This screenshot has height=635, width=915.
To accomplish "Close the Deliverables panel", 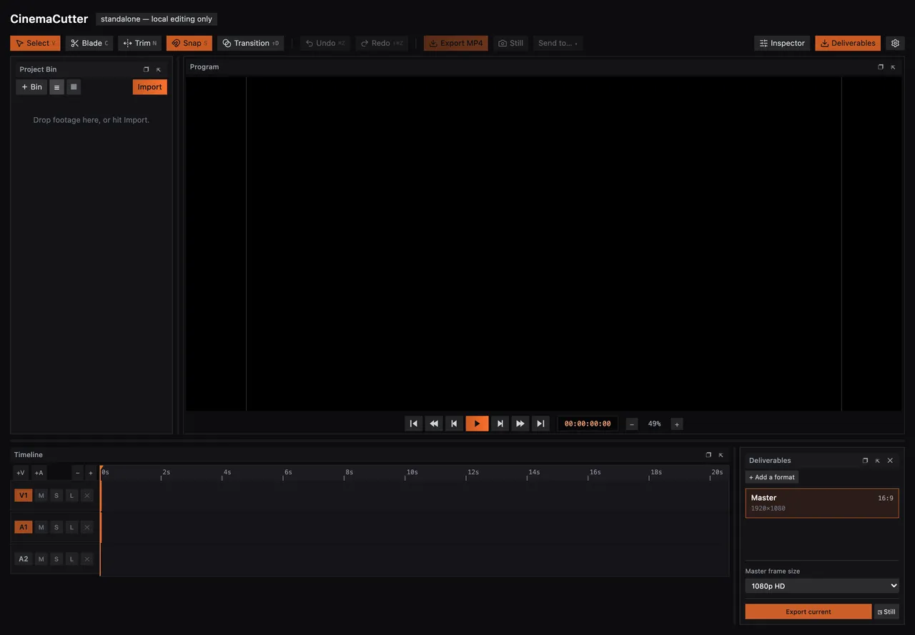I will tap(890, 461).
